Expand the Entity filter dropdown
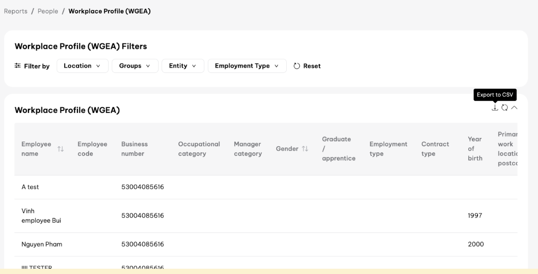This screenshot has width=538, height=274. (183, 66)
